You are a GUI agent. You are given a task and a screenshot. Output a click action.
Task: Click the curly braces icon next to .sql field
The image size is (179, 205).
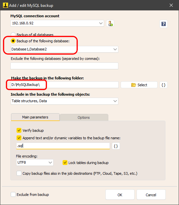pyautogui.click(x=116, y=146)
